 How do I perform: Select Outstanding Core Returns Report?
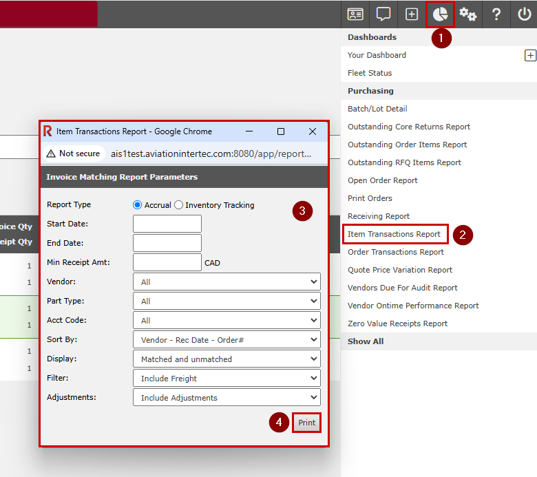[x=409, y=127]
